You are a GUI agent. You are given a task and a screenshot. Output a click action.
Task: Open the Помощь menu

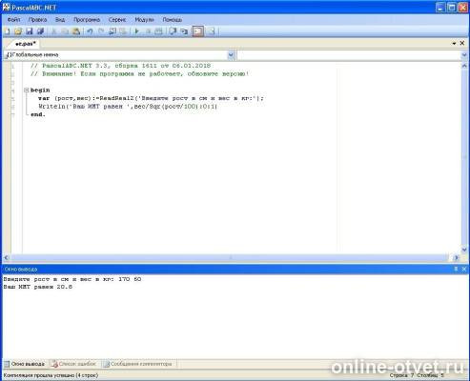click(173, 20)
